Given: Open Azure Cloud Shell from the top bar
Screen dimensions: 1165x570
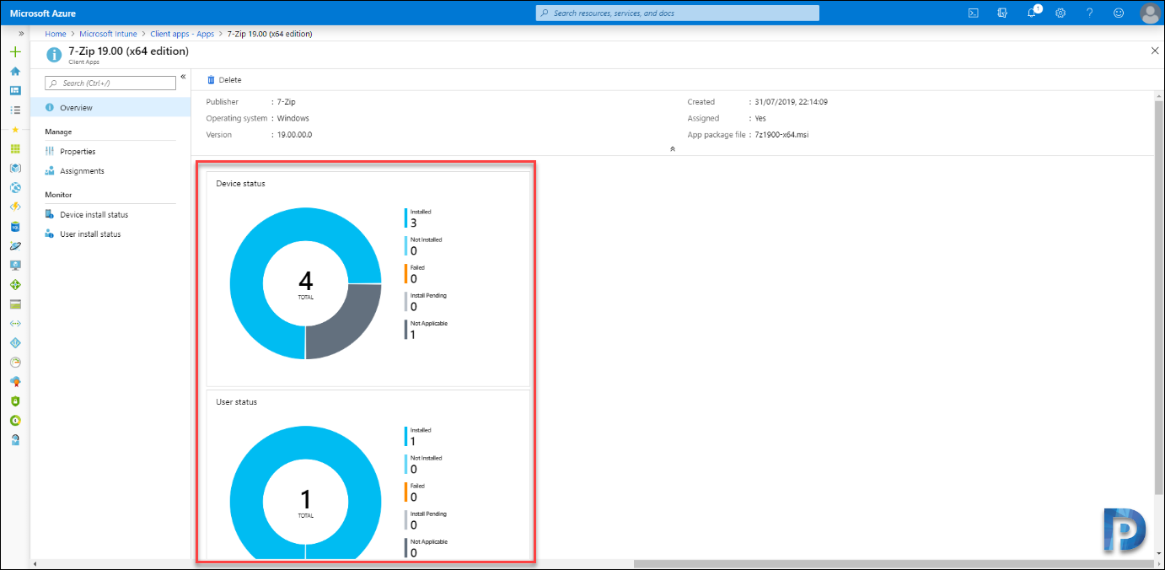Looking at the screenshot, I should pos(973,13).
